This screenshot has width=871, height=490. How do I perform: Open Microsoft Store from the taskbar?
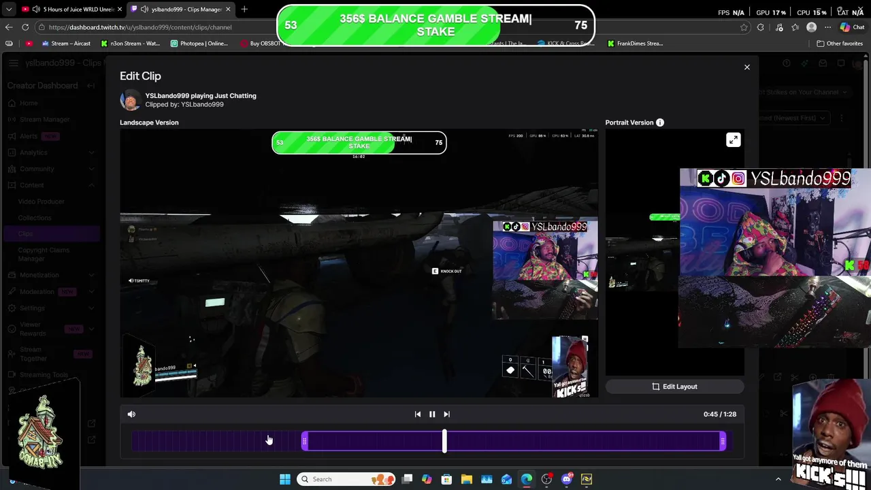coord(446,479)
